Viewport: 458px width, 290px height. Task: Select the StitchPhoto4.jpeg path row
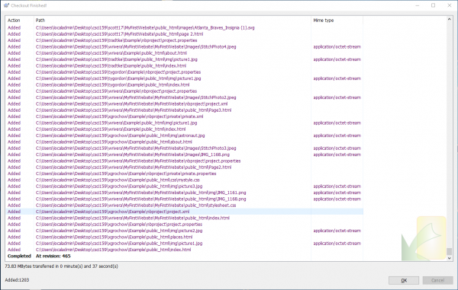(x=185, y=47)
